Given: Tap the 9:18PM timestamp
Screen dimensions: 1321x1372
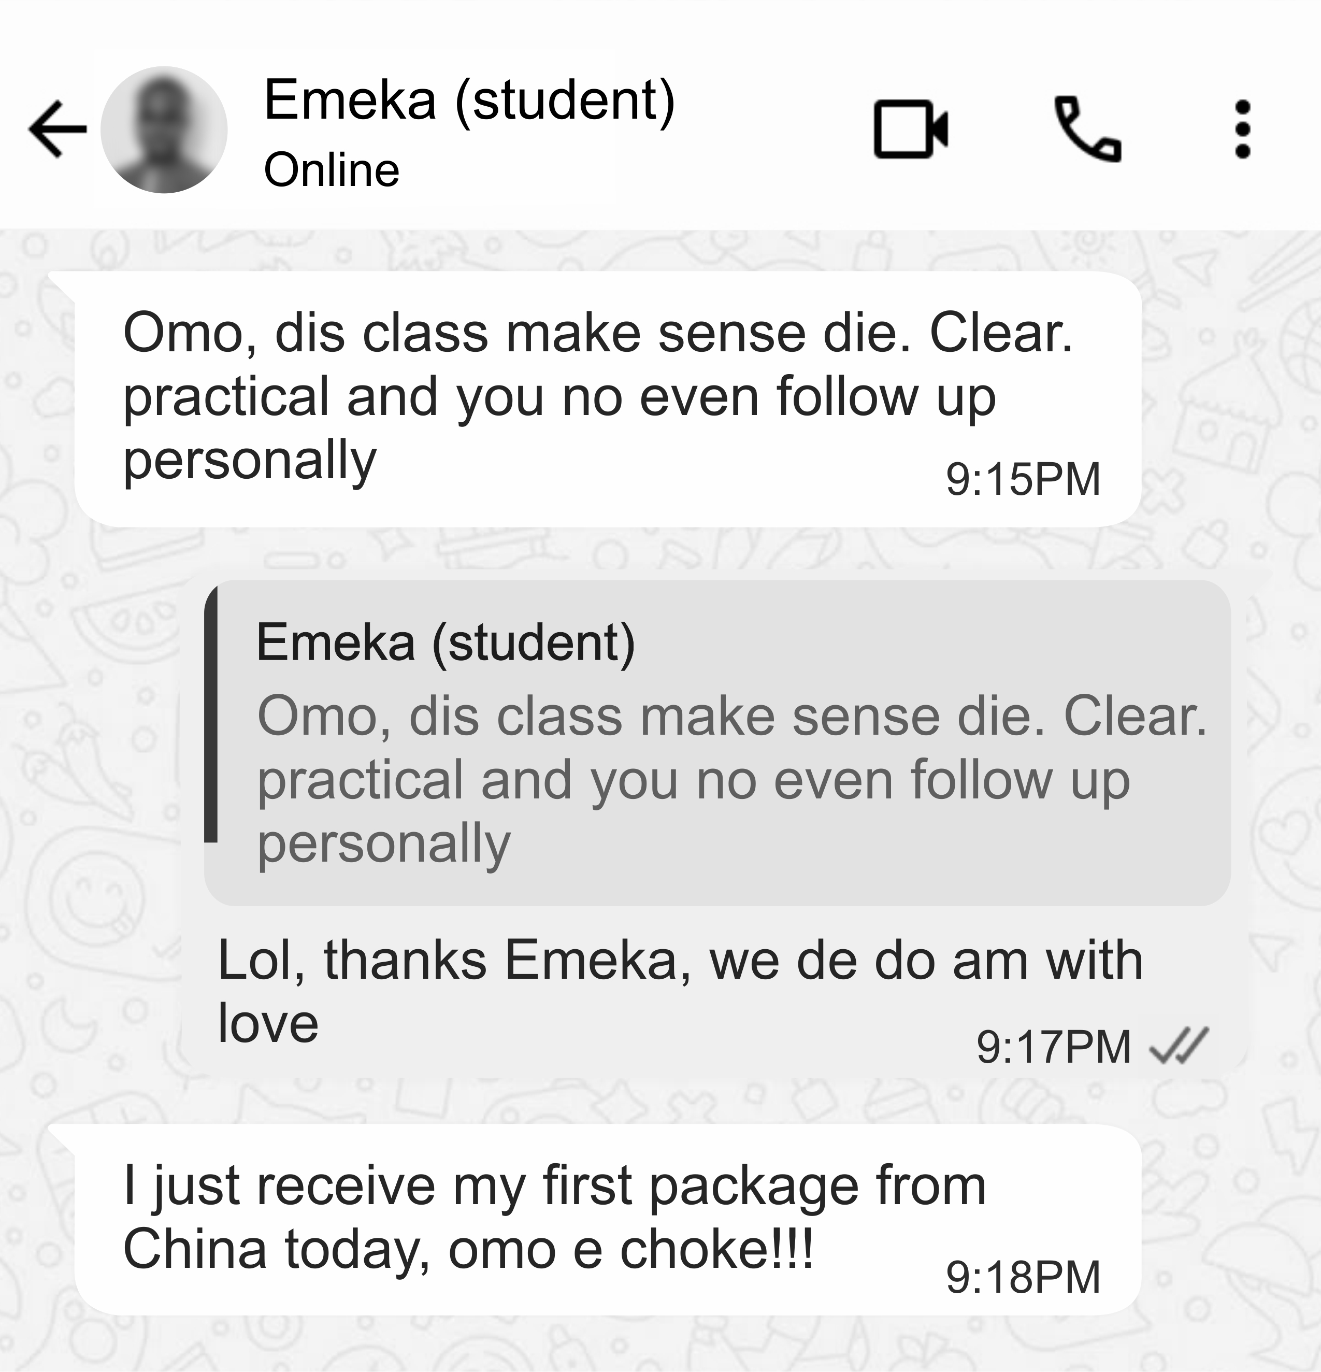Looking at the screenshot, I should pyautogui.click(x=1023, y=1278).
